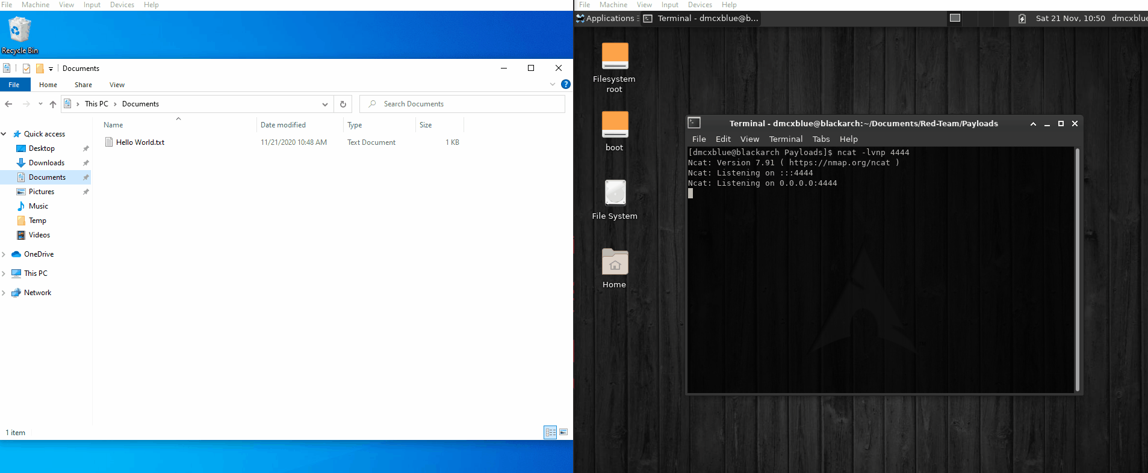Image resolution: width=1148 pixels, height=473 pixels.
Task: Open Videos in navigation pane
Action: coord(39,235)
